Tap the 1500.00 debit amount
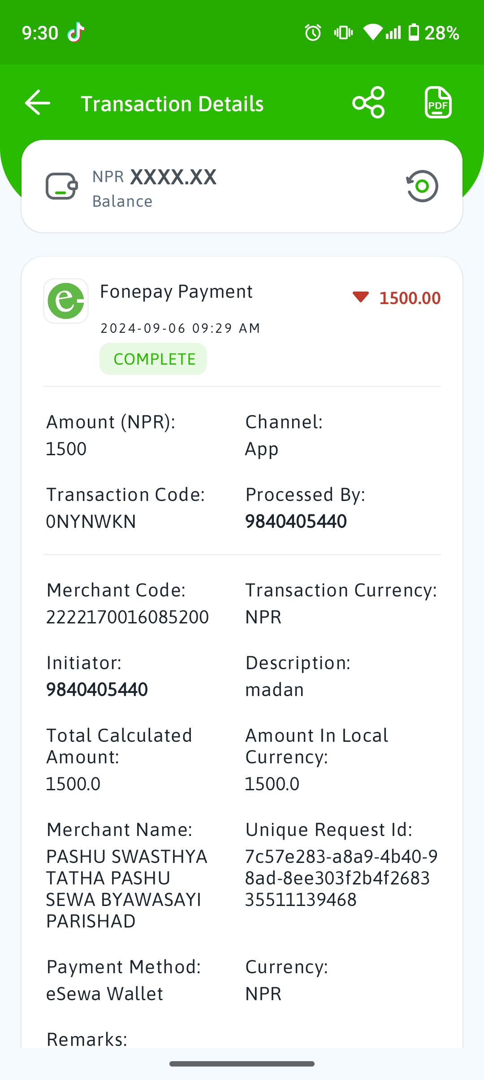This screenshot has height=1080, width=484. 410,298
